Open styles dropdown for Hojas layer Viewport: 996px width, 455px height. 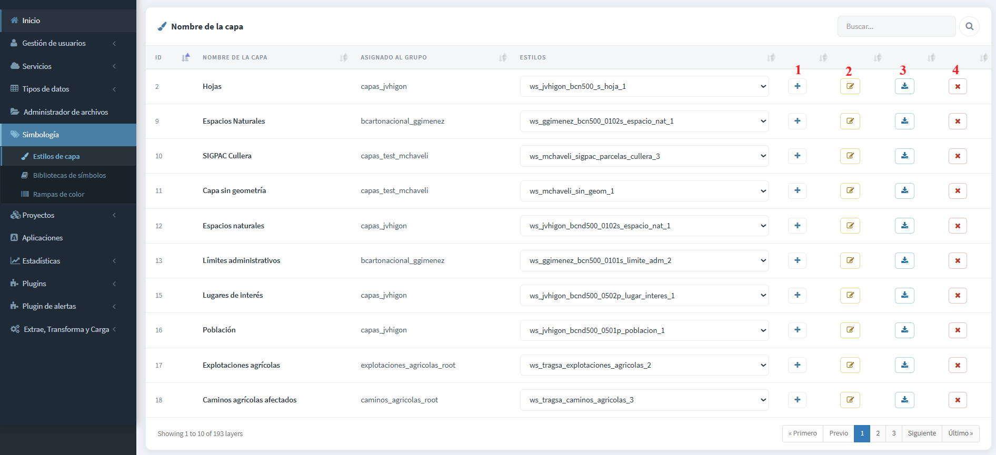point(644,86)
